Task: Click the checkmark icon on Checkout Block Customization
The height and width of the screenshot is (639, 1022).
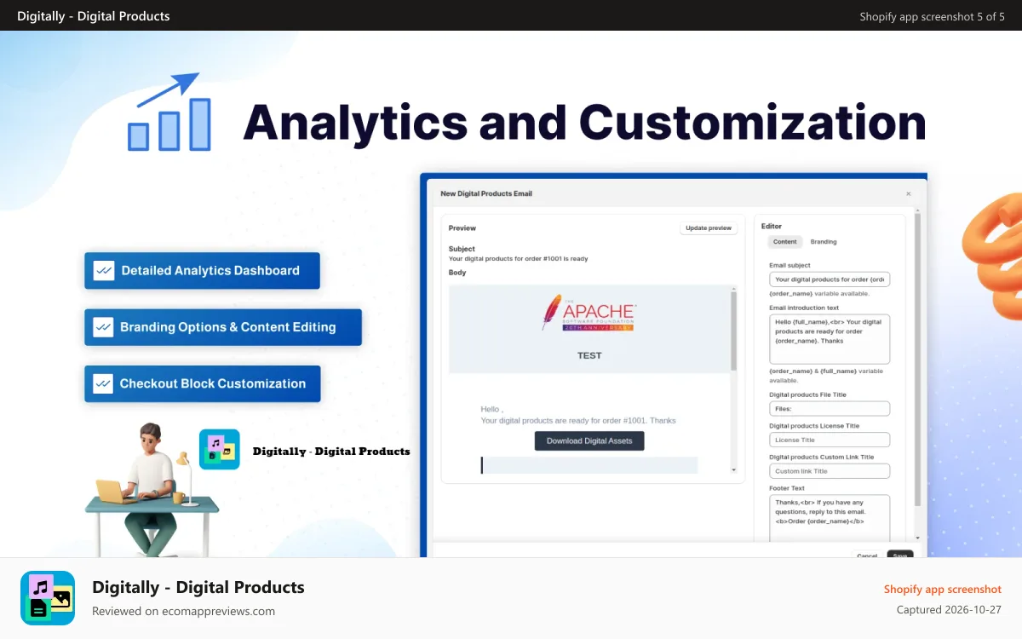Action: 103,383
